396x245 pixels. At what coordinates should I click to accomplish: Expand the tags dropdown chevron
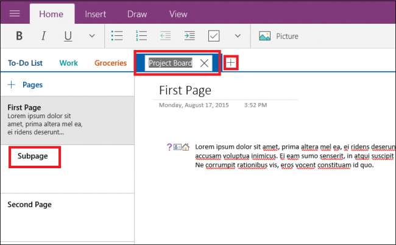point(238,36)
